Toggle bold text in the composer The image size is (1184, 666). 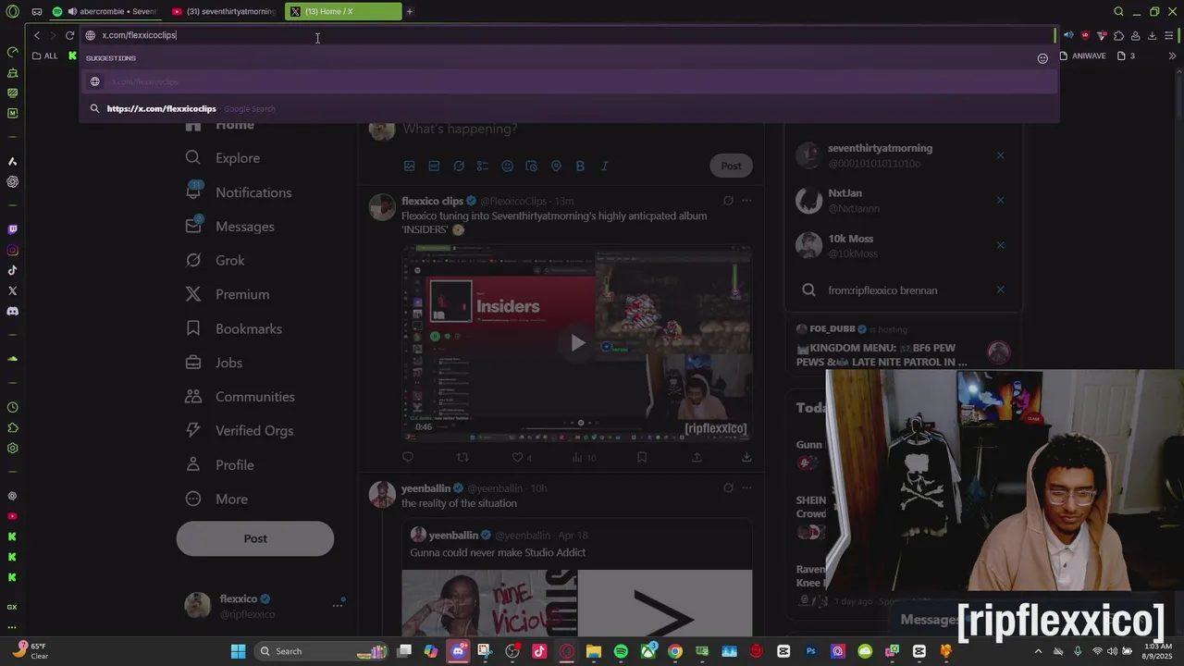[580, 166]
